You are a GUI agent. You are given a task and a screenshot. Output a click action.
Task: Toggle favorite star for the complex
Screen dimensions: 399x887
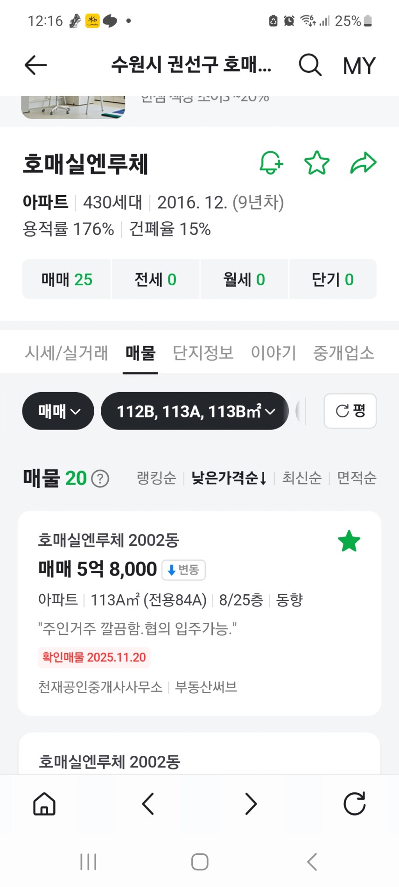pyautogui.click(x=317, y=163)
